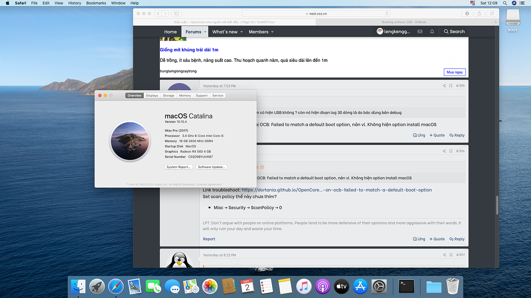The width and height of the screenshot is (531, 298).
Task: Open Messages from the Dock
Action: [172, 287]
